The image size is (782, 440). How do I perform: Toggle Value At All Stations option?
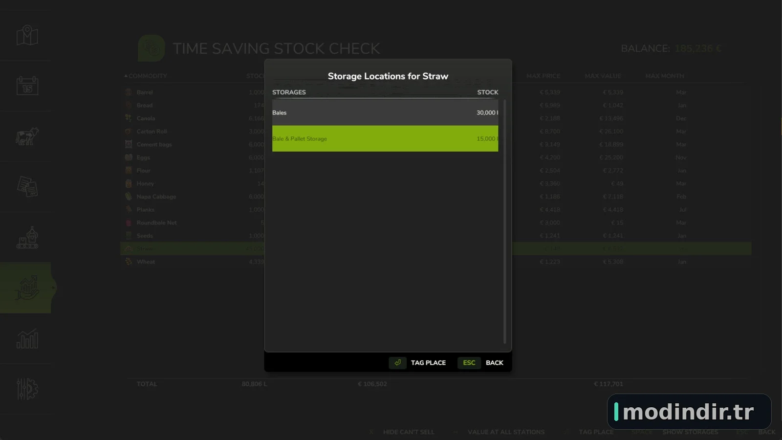(506, 432)
